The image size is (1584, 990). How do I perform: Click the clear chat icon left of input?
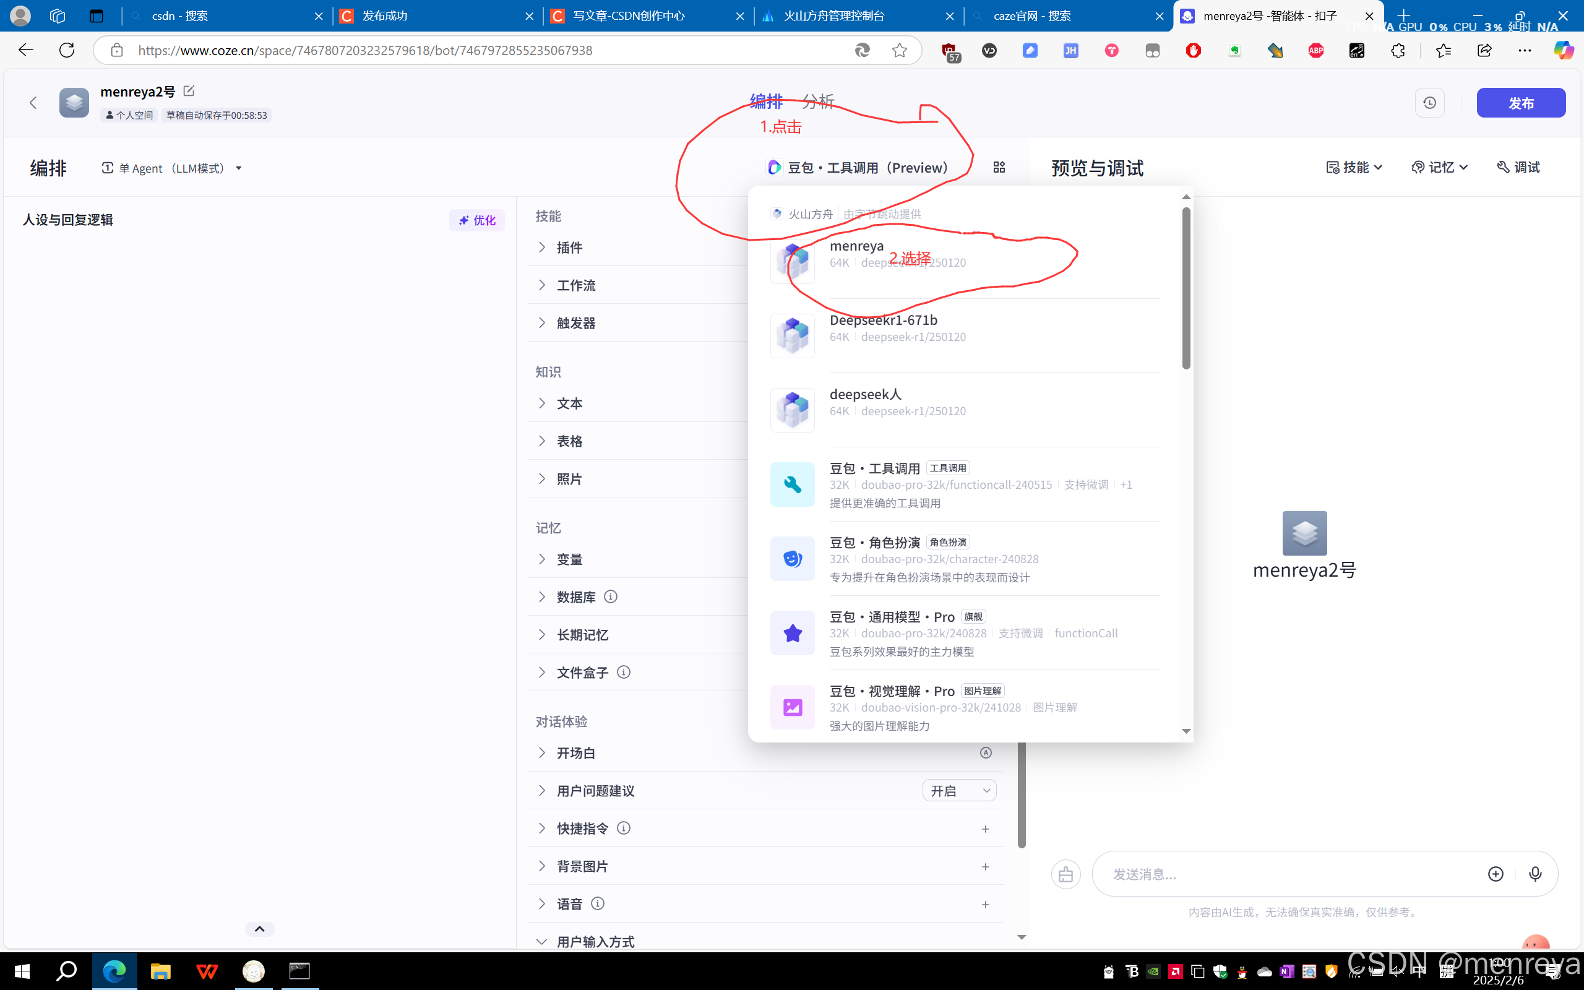1065,874
